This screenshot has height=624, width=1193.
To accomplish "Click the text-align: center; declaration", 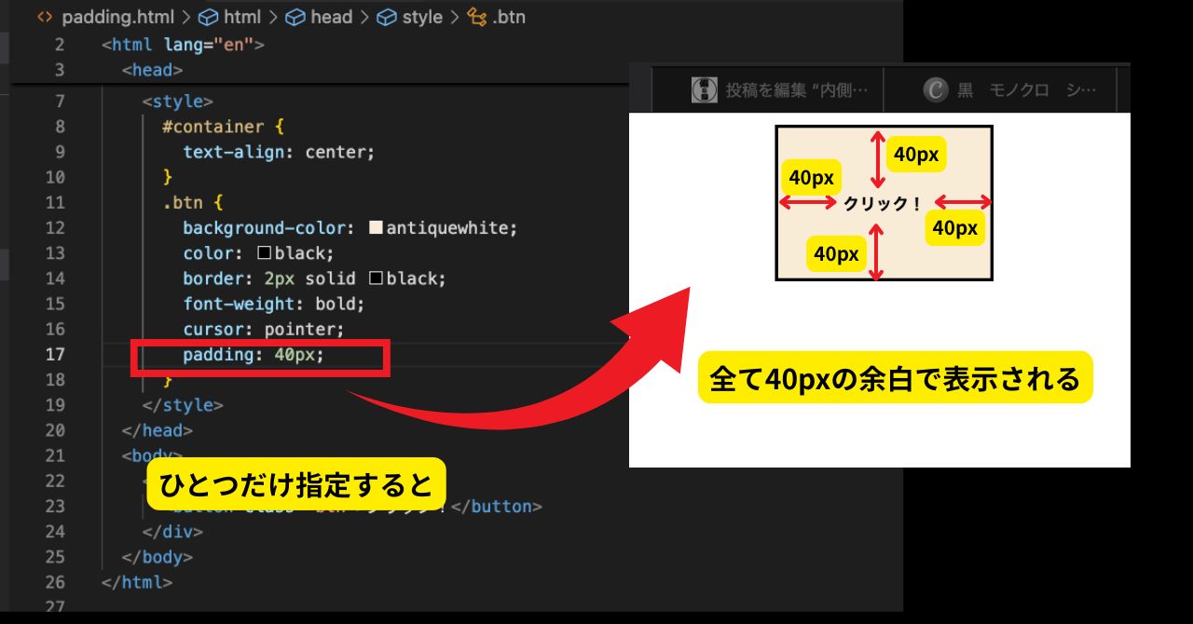I will pos(279,152).
